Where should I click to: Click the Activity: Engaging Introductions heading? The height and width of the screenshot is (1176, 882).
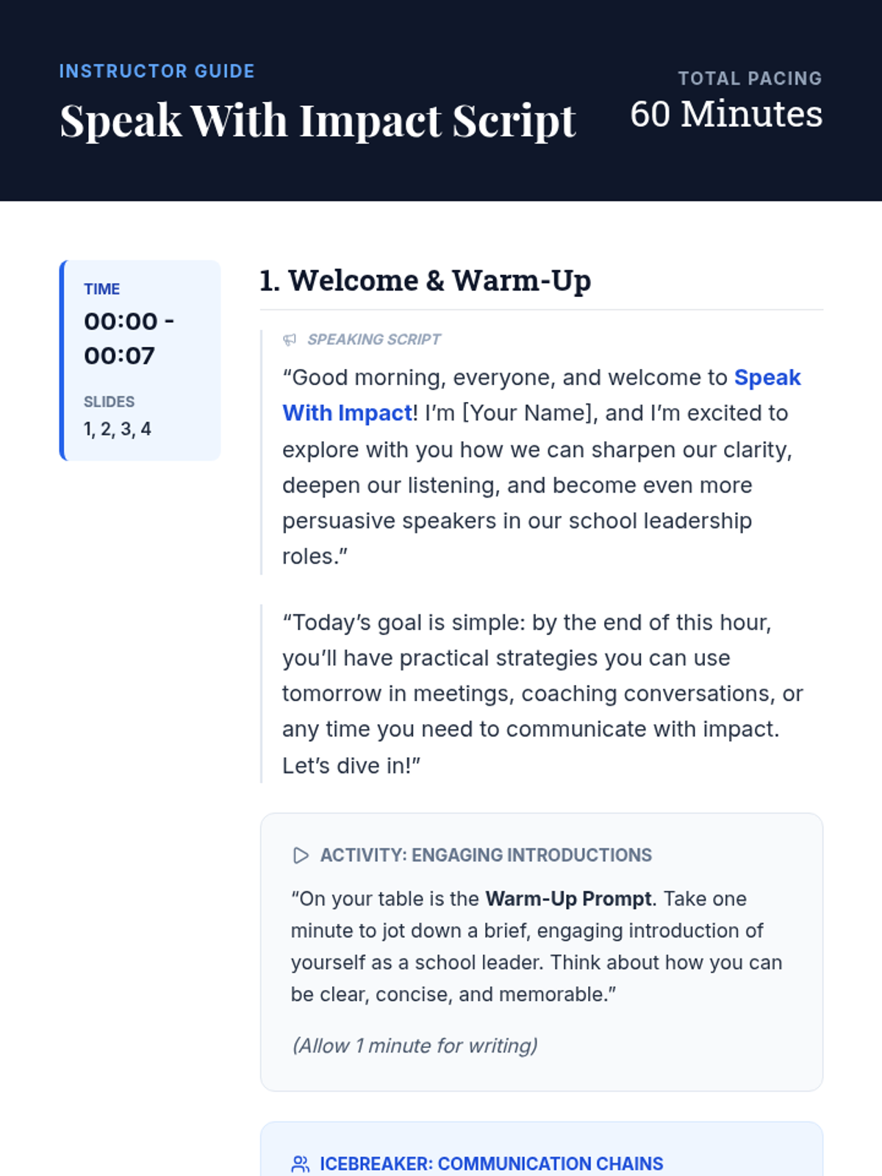coord(485,856)
